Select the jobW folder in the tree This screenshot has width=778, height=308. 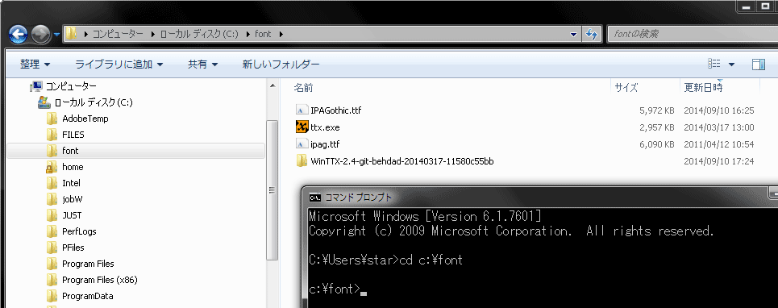coord(72,199)
